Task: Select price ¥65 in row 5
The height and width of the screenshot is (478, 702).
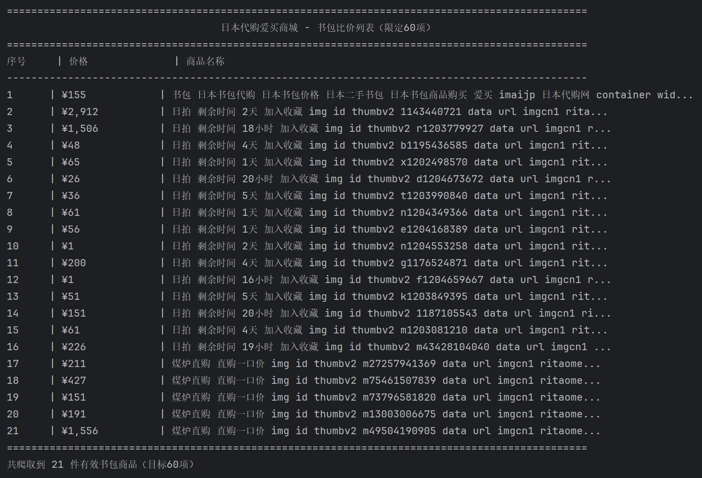Action: click(71, 162)
